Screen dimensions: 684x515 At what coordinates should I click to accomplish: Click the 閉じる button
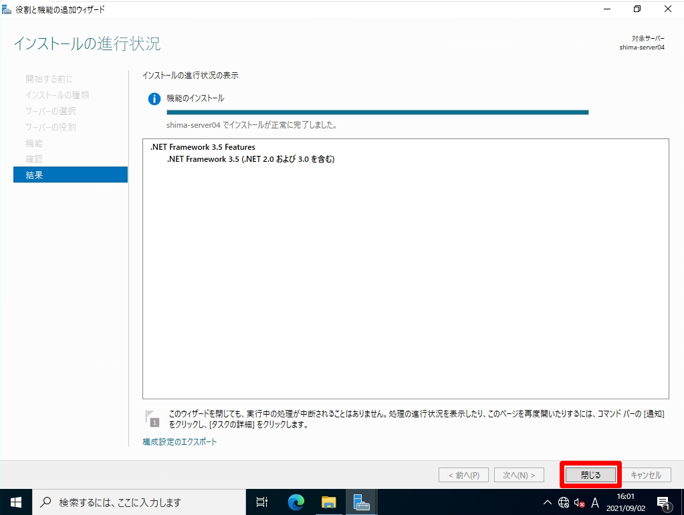[590, 475]
